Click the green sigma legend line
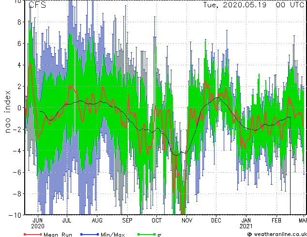 pos(147,234)
